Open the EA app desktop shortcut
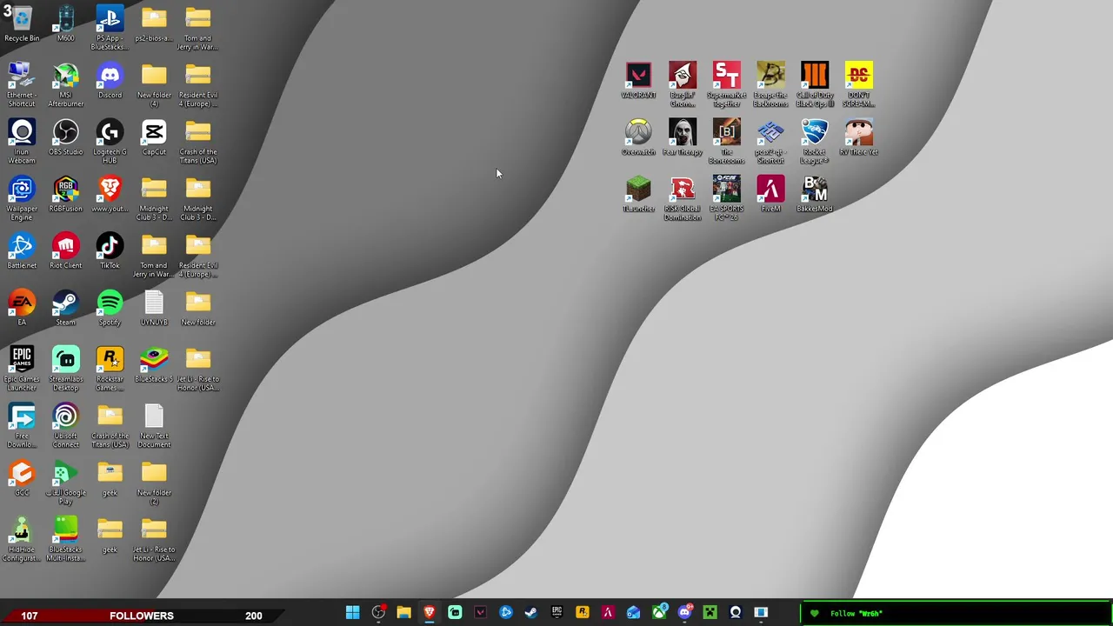Viewport: 1113px width, 626px height. click(22, 308)
